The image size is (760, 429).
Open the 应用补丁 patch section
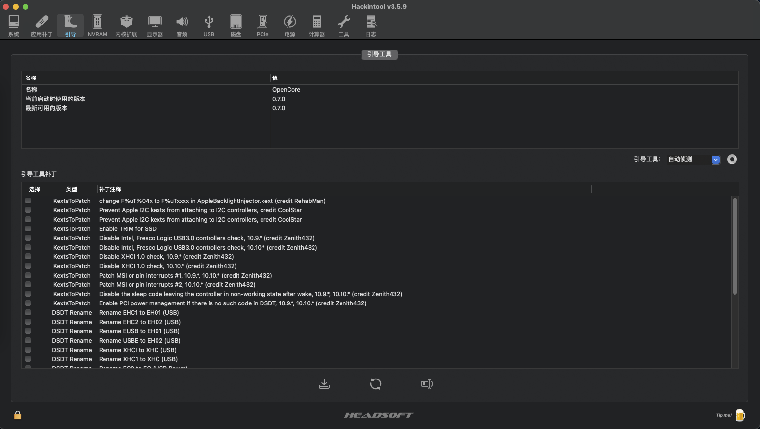[42, 25]
